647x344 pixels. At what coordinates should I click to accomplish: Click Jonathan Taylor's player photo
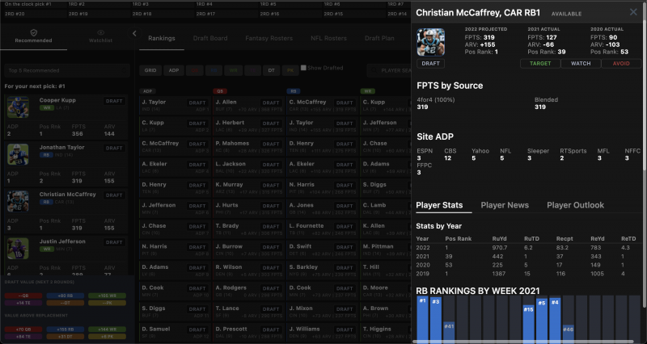(18, 154)
